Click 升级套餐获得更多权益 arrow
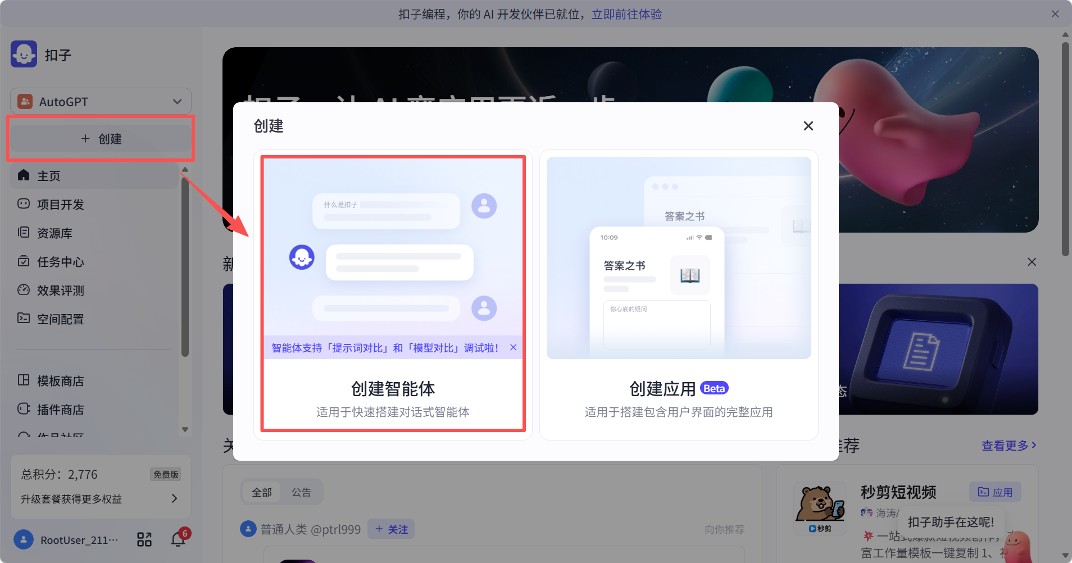The image size is (1072, 563). pyautogui.click(x=174, y=498)
